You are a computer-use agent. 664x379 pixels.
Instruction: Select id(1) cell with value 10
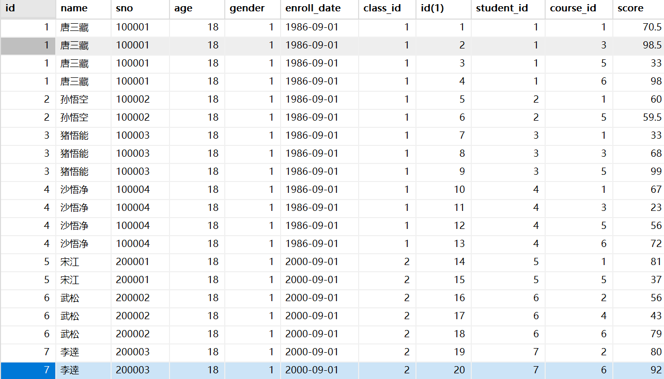(443, 190)
